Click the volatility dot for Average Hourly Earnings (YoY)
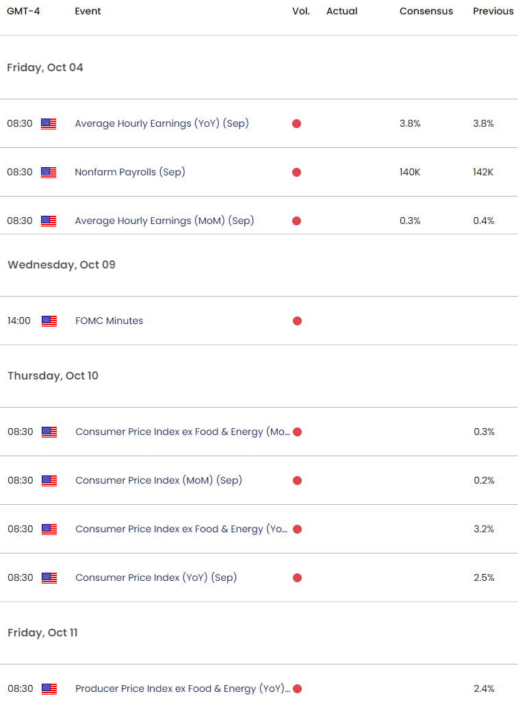This screenshot has height=709, width=518. click(x=296, y=124)
